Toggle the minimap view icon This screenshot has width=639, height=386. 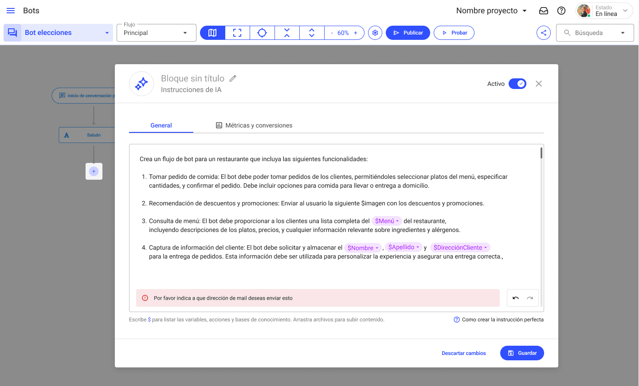click(x=212, y=33)
